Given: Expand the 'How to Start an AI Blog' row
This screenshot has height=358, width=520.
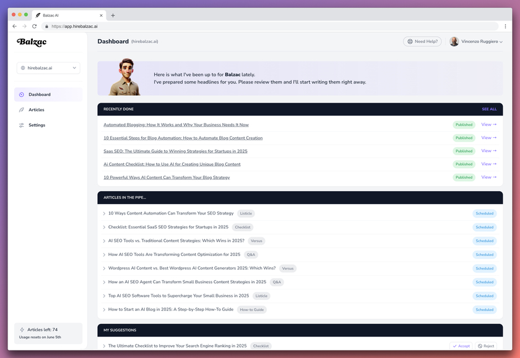Looking at the screenshot, I should (x=104, y=310).
